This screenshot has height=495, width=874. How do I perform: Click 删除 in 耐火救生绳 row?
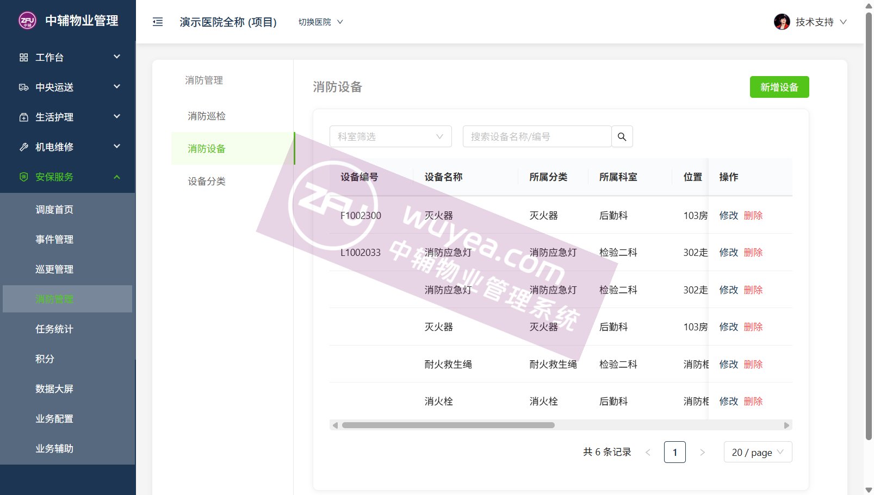coord(753,364)
